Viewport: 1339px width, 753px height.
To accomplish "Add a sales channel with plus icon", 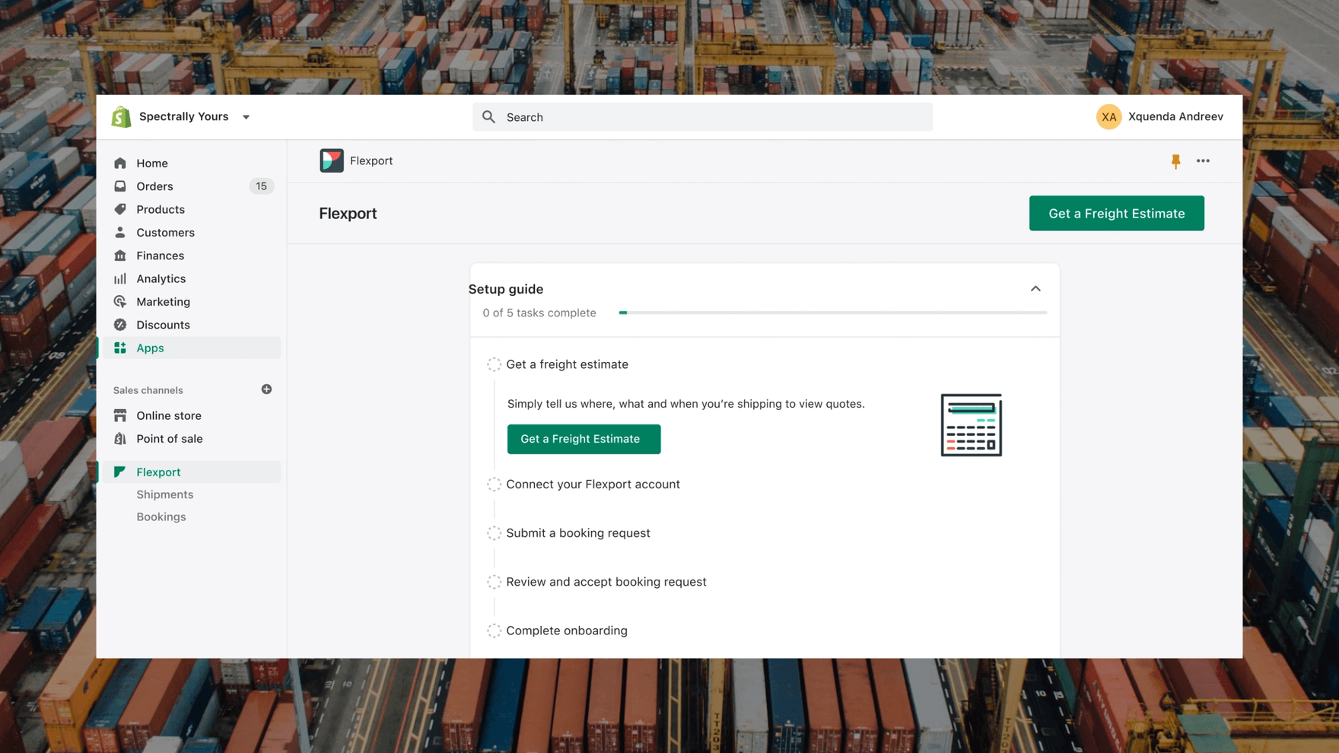I will point(266,389).
